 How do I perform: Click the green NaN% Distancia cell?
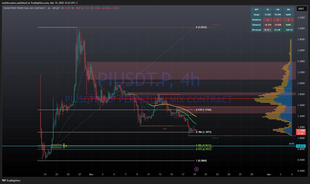tap(289, 25)
